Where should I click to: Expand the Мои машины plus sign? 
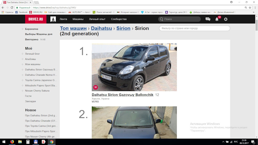(22, 64)
